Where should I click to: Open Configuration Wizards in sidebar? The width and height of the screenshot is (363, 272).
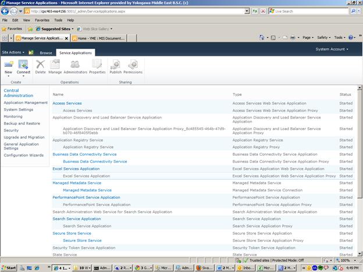(x=23, y=155)
